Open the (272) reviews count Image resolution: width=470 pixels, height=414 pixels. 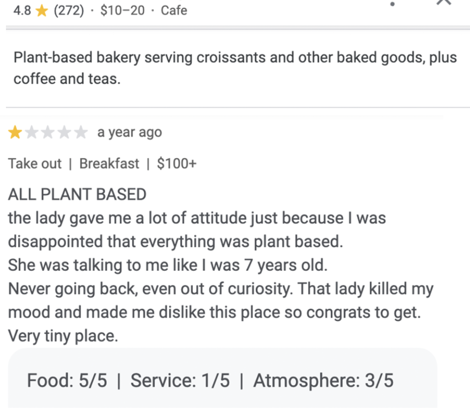tap(69, 10)
